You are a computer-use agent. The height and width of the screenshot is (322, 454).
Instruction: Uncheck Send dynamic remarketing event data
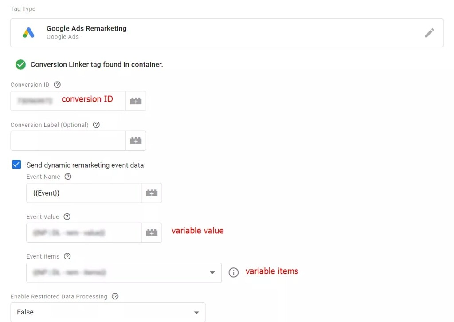16,164
